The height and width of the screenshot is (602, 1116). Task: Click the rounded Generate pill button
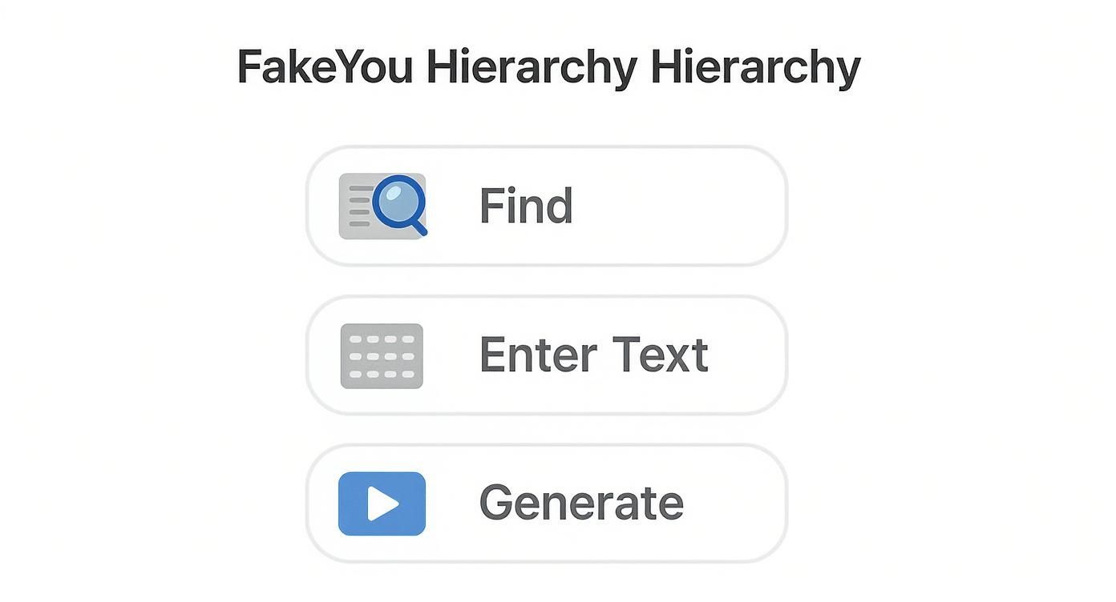tap(546, 504)
